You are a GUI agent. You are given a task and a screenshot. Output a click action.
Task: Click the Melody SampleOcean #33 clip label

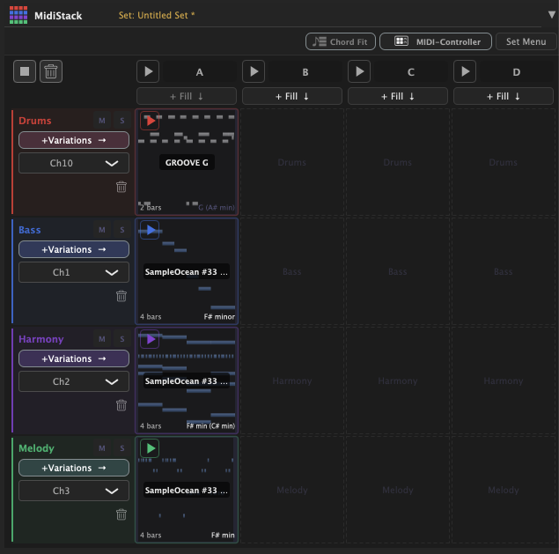click(186, 491)
